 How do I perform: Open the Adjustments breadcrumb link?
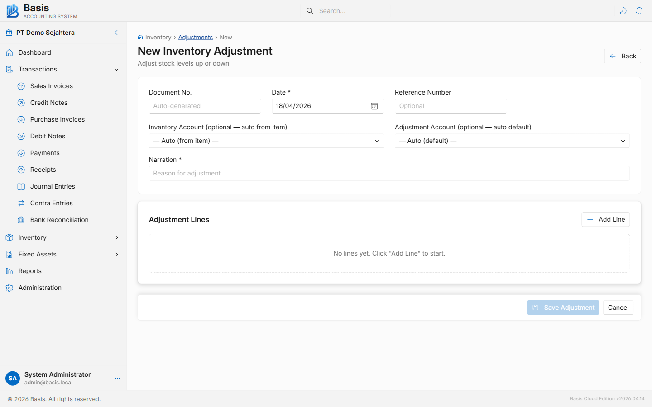pyautogui.click(x=196, y=37)
